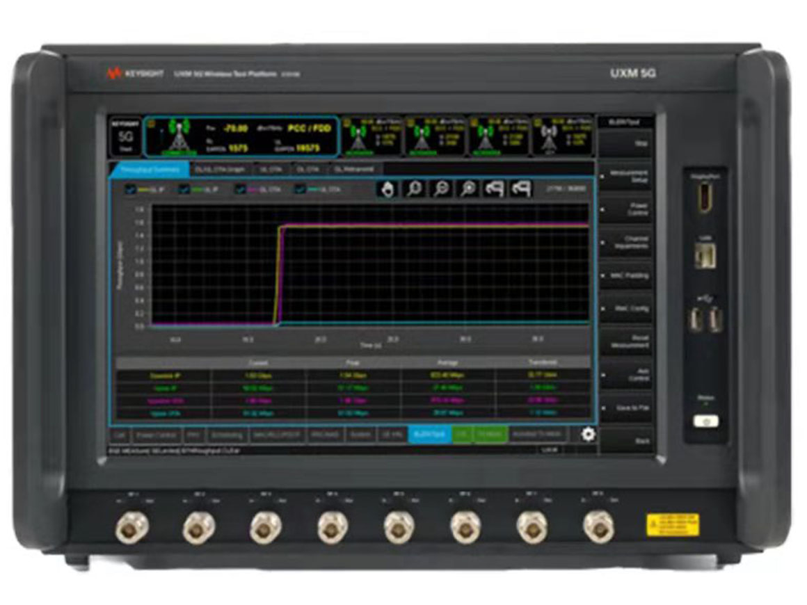Expand the MAC Config softkey menu
Image resolution: width=807 pixels, height=605 pixels.
coord(626,309)
